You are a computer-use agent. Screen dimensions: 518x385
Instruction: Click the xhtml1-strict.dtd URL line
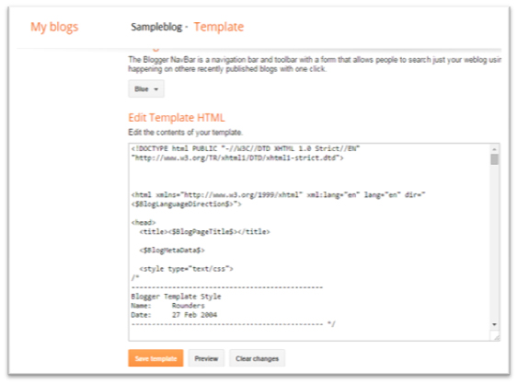coord(237,157)
